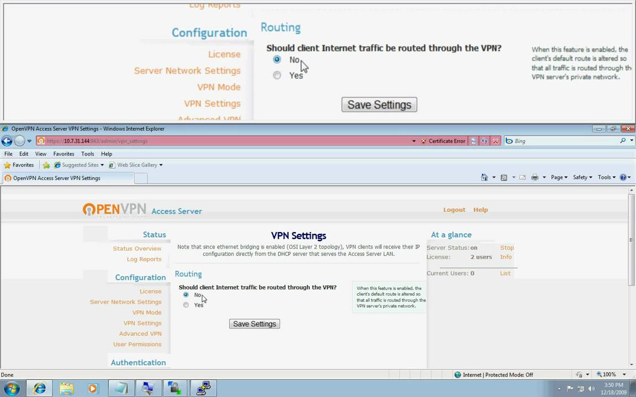This screenshot has height=397, width=636.
Task: Click the search magnifier icon
Action: point(623,141)
